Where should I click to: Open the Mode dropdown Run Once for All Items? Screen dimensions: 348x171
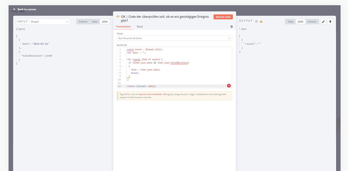pos(174,38)
